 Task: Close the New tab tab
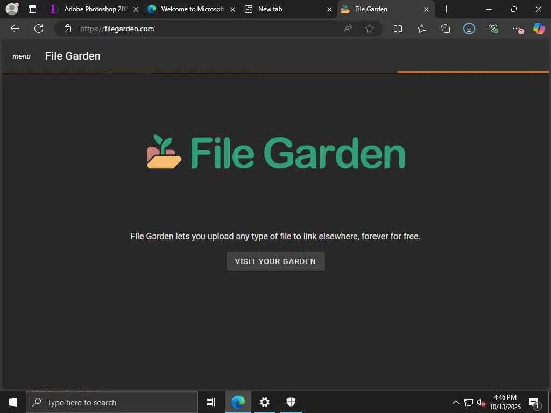pyautogui.click(x=330, y=10)
